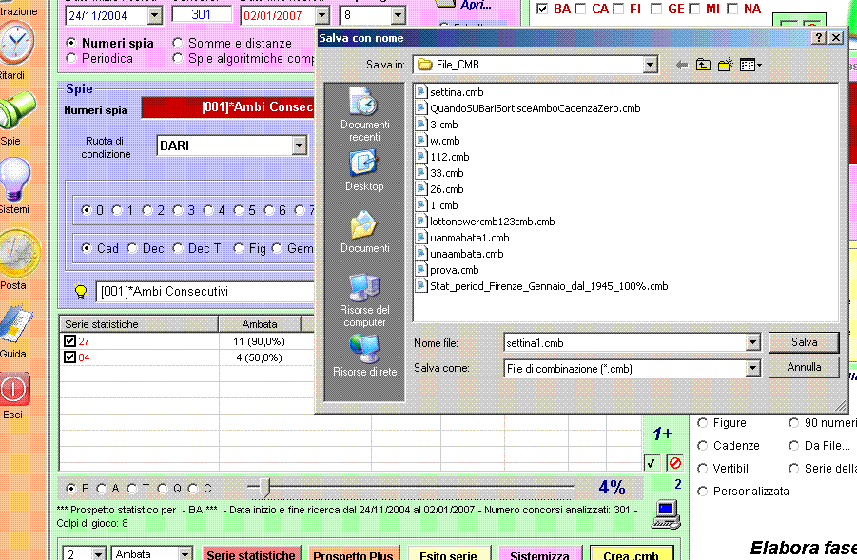
Task: Select the Periodica radio button
Action: pyautogui.click(x=71, y=59)
